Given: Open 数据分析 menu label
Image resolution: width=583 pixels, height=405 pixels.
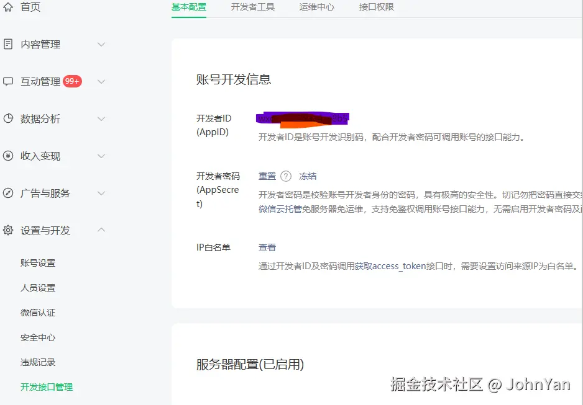Looking at the screenshot, I should click(40, 118).
